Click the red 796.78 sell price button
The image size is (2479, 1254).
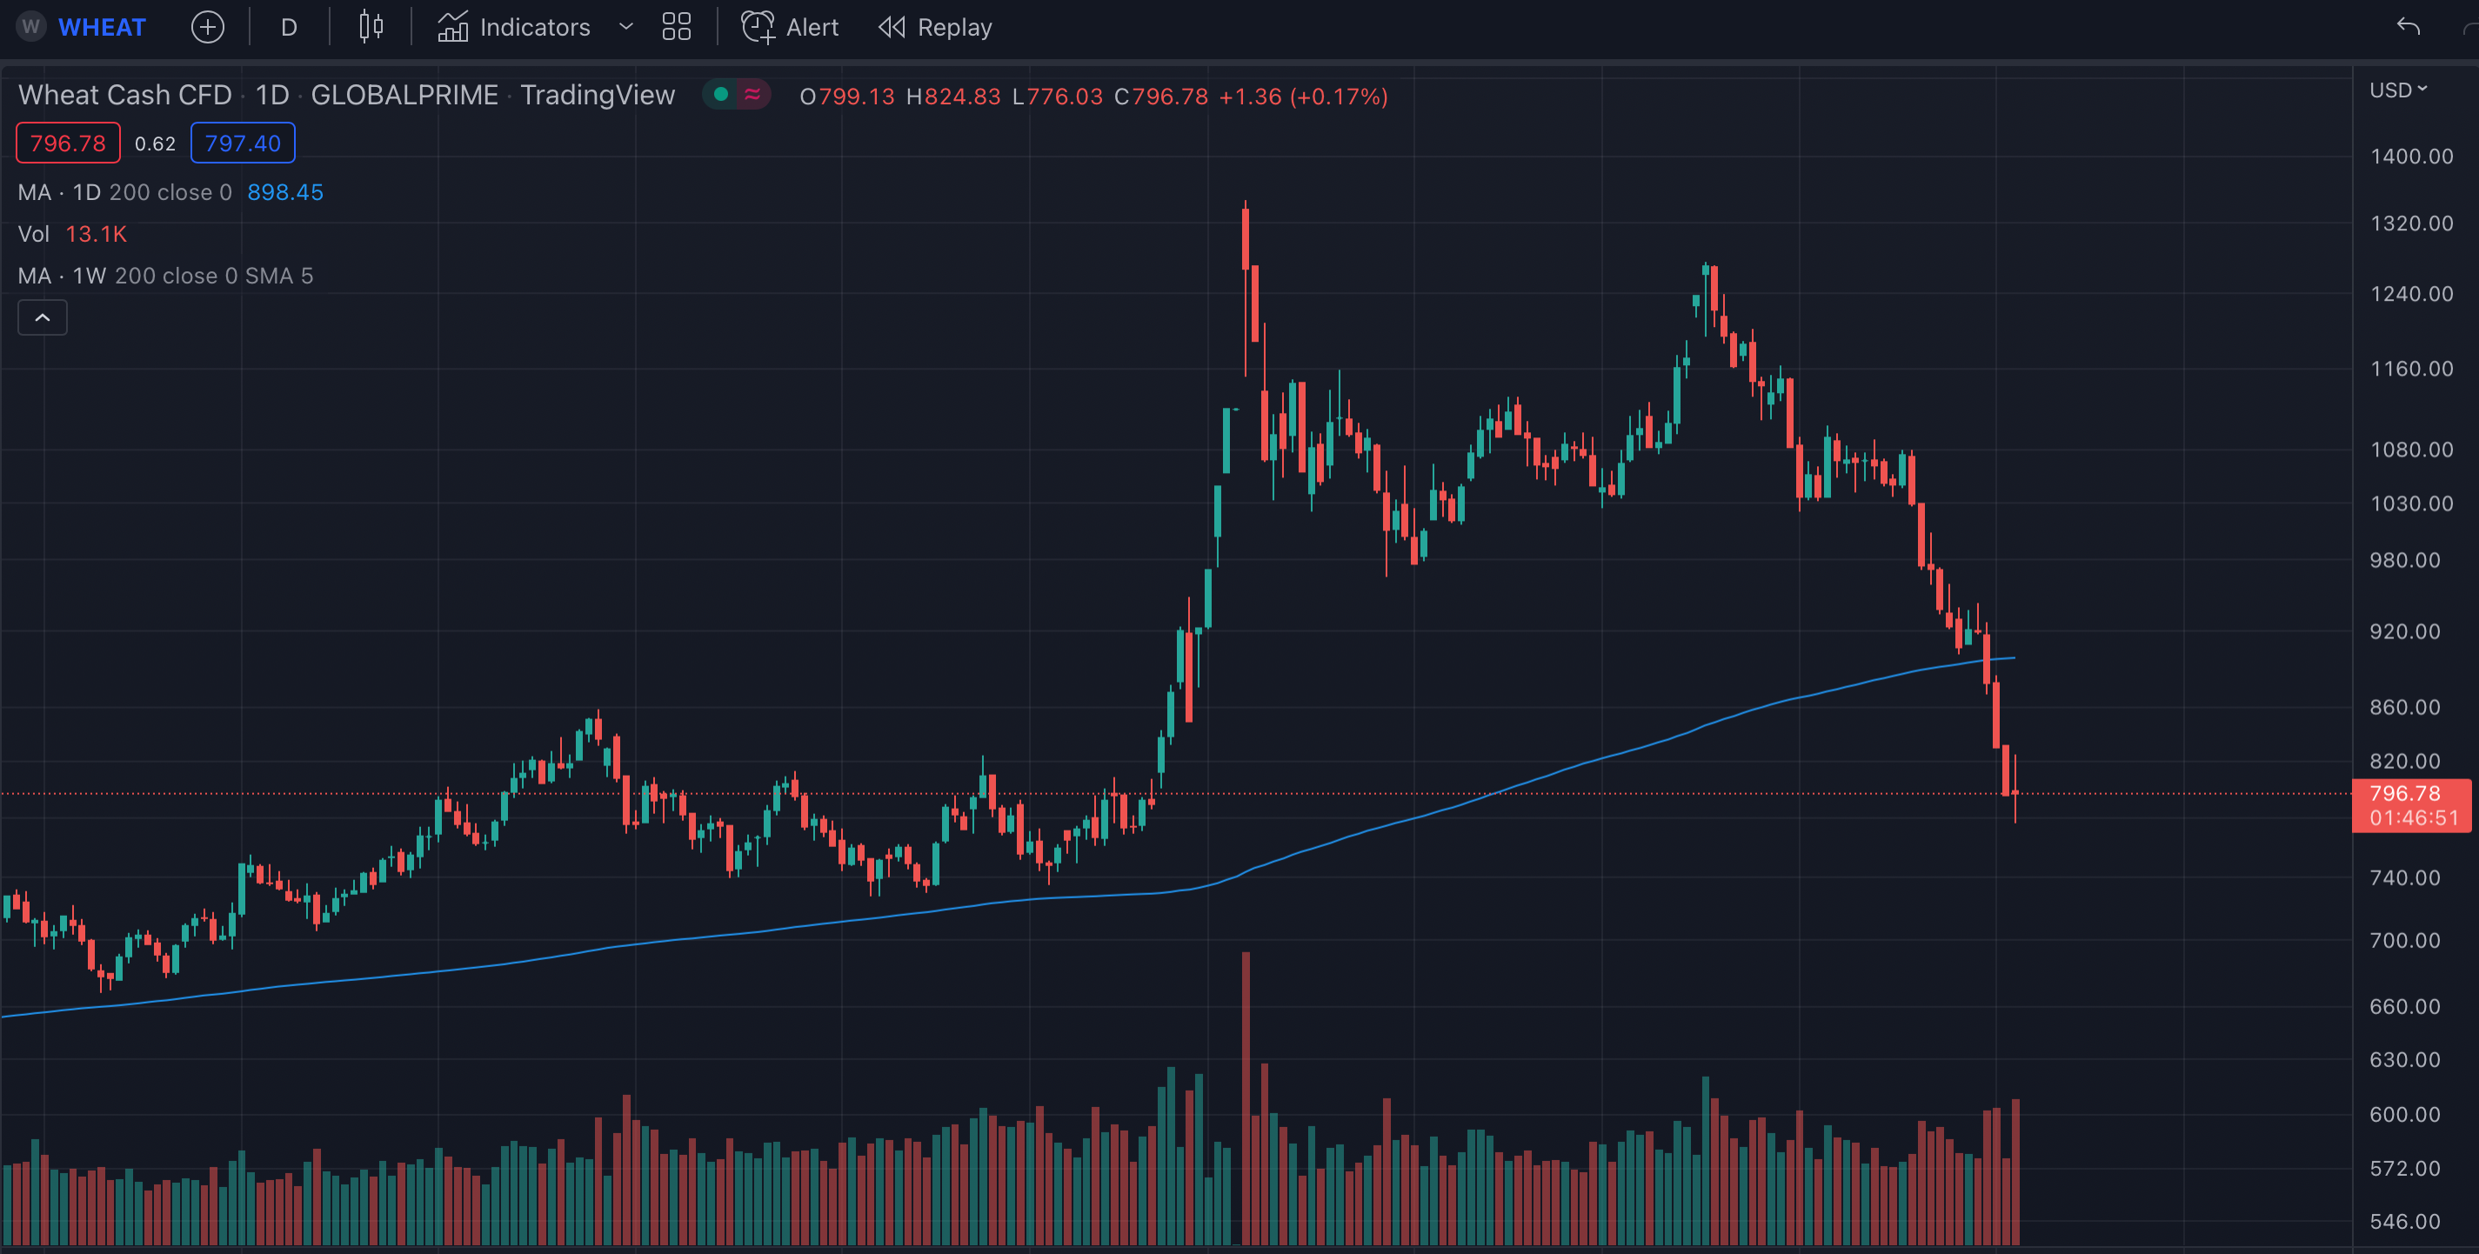(x=67, y=143)
